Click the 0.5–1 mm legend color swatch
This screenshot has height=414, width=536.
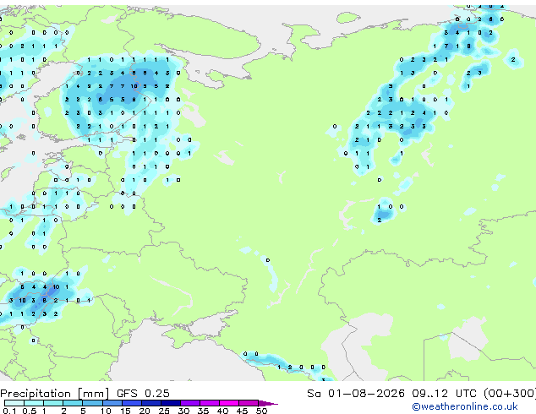(34, 403)
